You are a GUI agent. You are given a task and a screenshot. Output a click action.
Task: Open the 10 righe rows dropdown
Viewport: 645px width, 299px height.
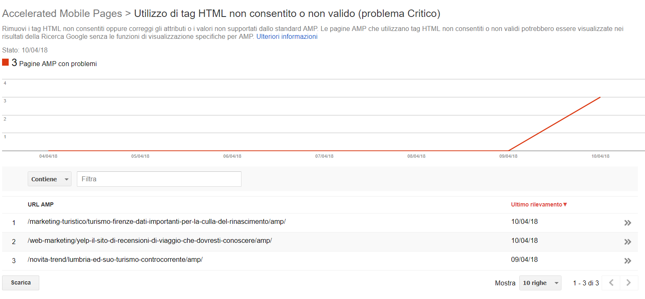click(540, 283)
